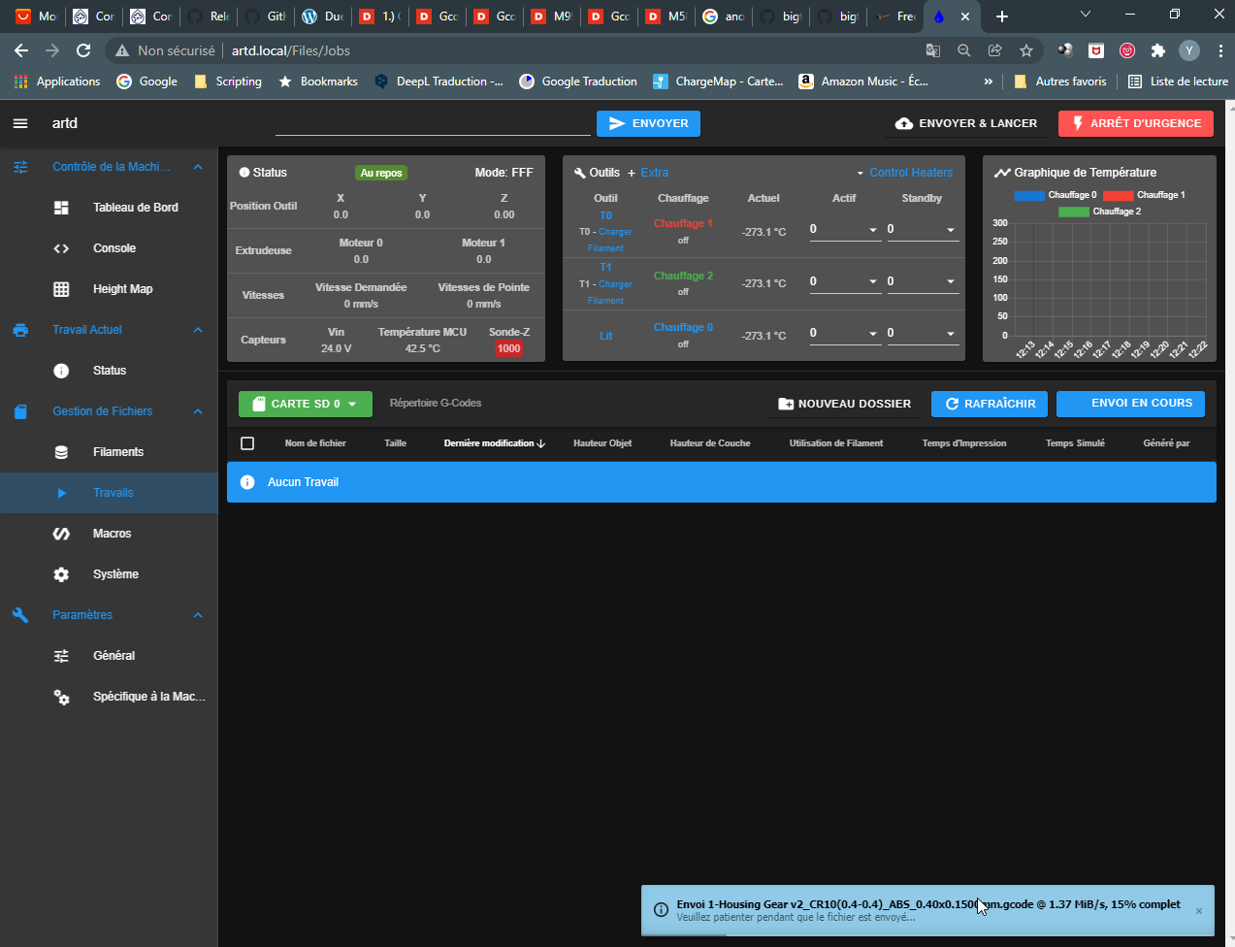Click the Height Map grid icon
The image size is (1235, 947).
(61, 289)
